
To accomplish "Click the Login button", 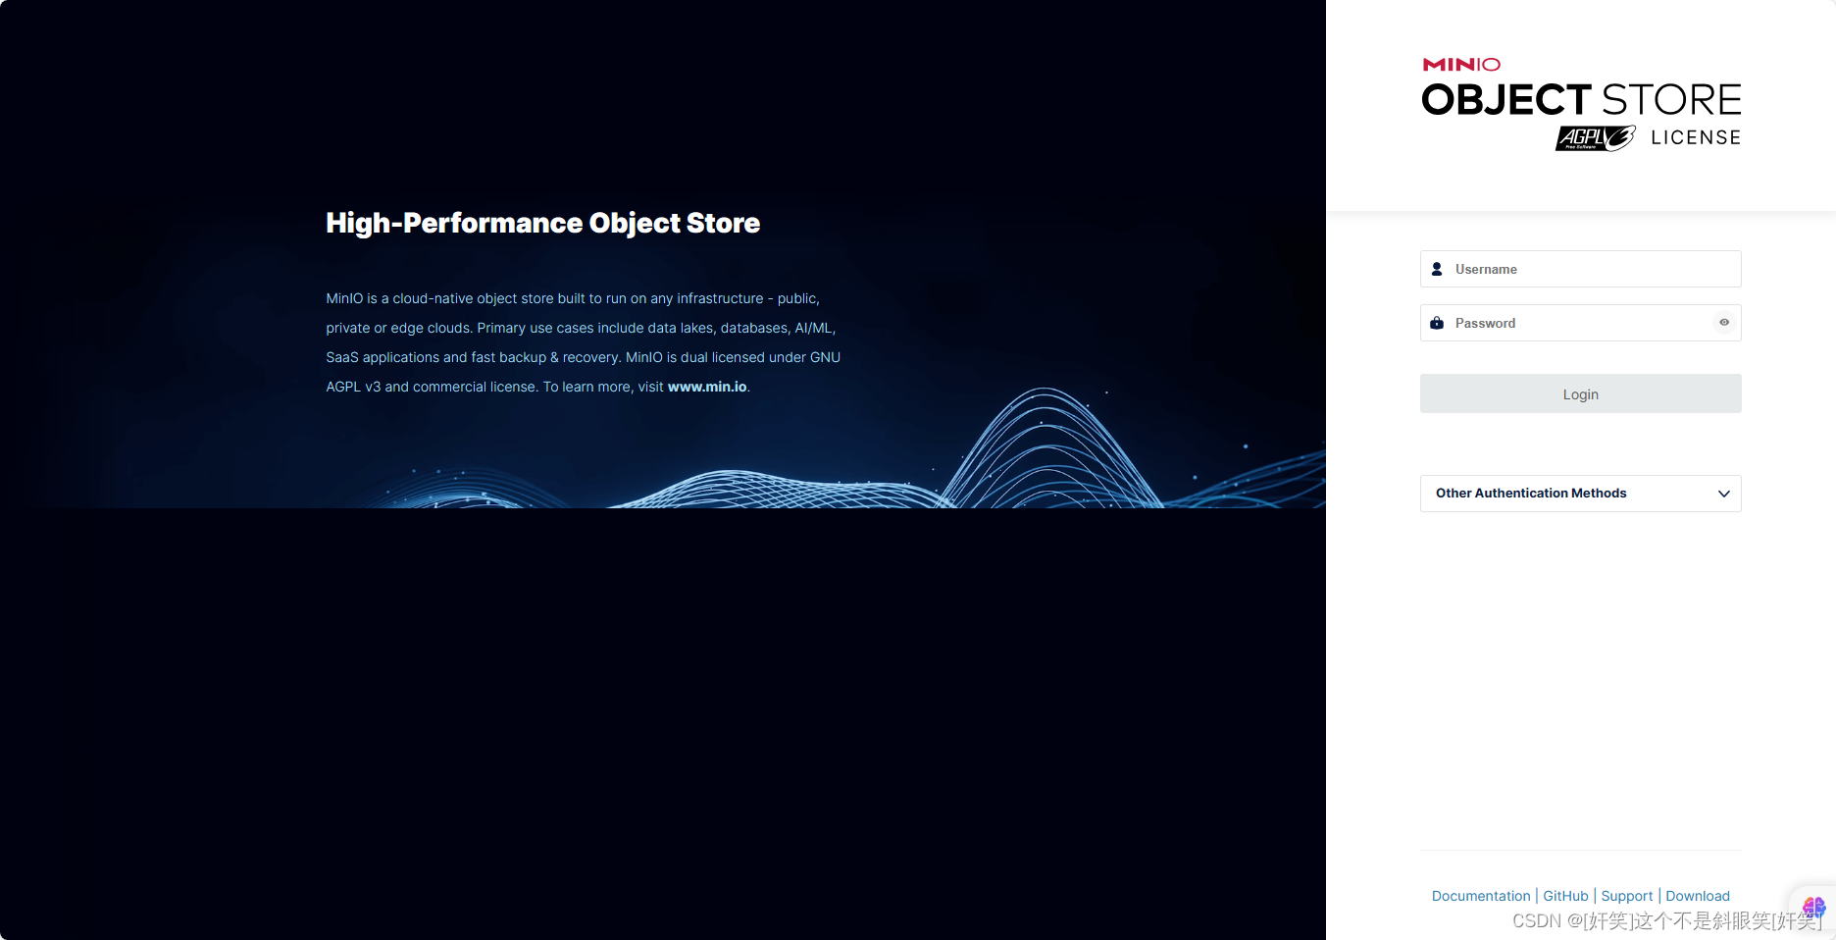I will [1581, 393].
